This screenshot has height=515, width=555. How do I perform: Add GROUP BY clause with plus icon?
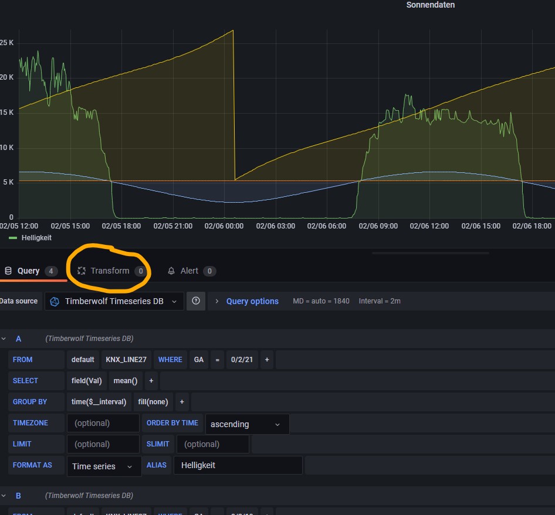182,402
